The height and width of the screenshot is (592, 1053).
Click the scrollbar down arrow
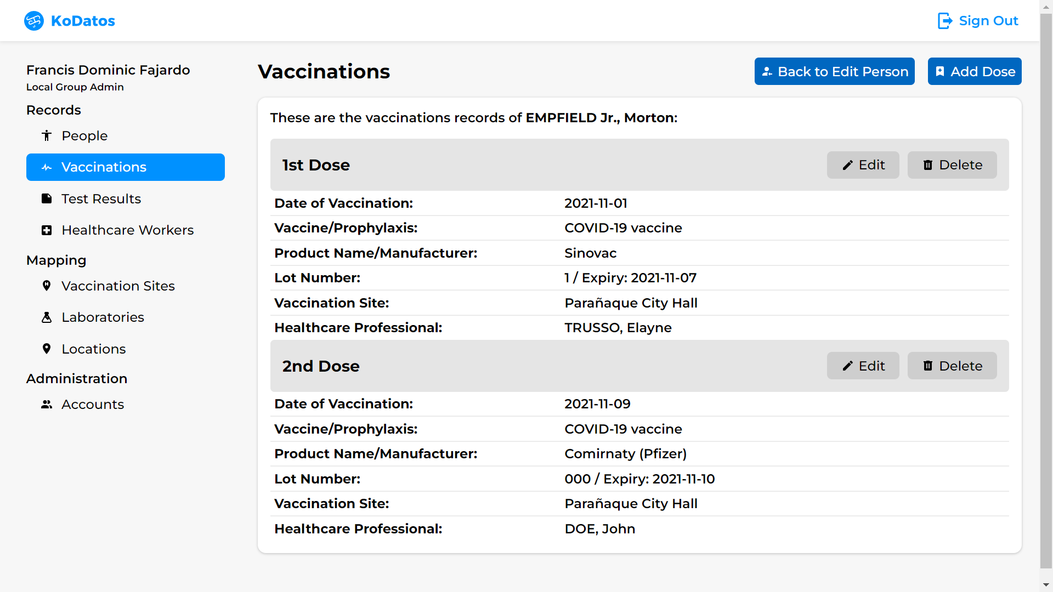point(1046,585)
